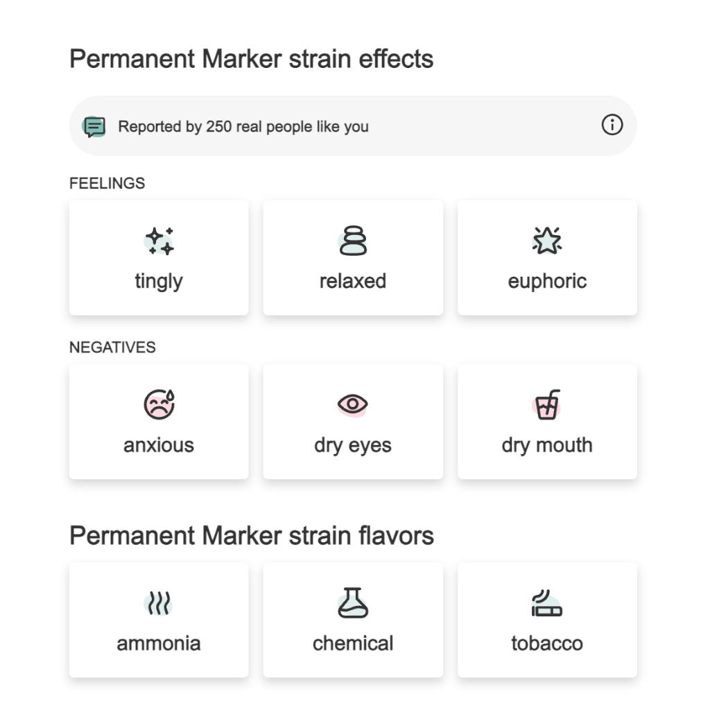Open the ammonia flavor card label
Viewport: 710px width, 710px height.
159,643
